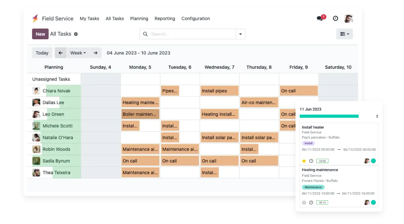Image resolution: width=404 pixels, height=224 pixels.
Task: Open Natalie O'Hara's Wednesday Install solar task
Action: pos(220,137)
